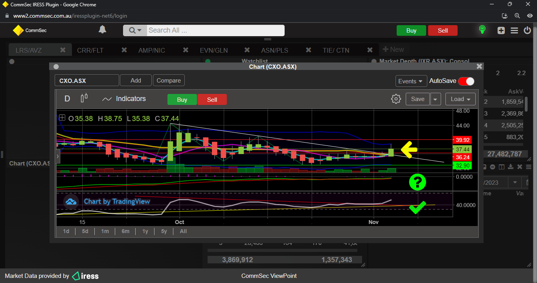
Task: View site information lock icon
Action: (6, 16)
